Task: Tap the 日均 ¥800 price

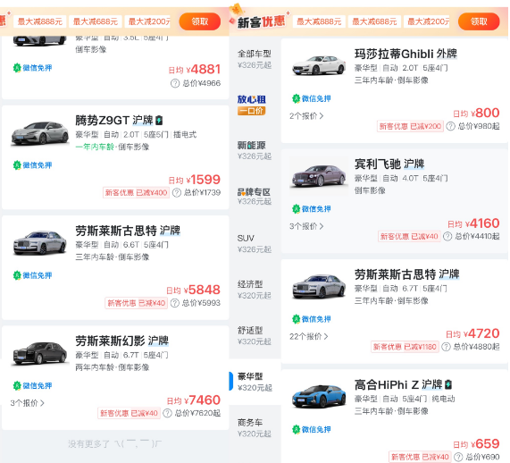Action: click(x=476, y=113)
